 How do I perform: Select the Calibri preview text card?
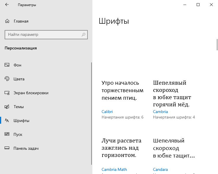pyautogui.click(x=122, y=90)
